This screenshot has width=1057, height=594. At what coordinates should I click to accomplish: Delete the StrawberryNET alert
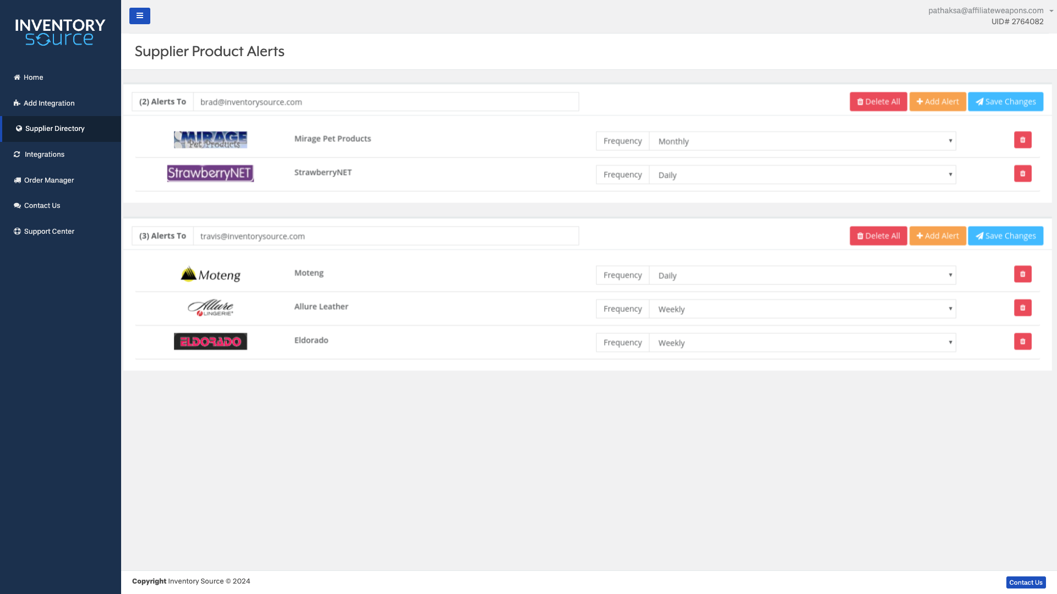[1023, 173]
